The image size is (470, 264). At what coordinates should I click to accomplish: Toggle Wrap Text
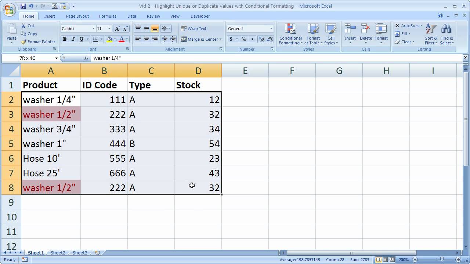click(194, 29)
